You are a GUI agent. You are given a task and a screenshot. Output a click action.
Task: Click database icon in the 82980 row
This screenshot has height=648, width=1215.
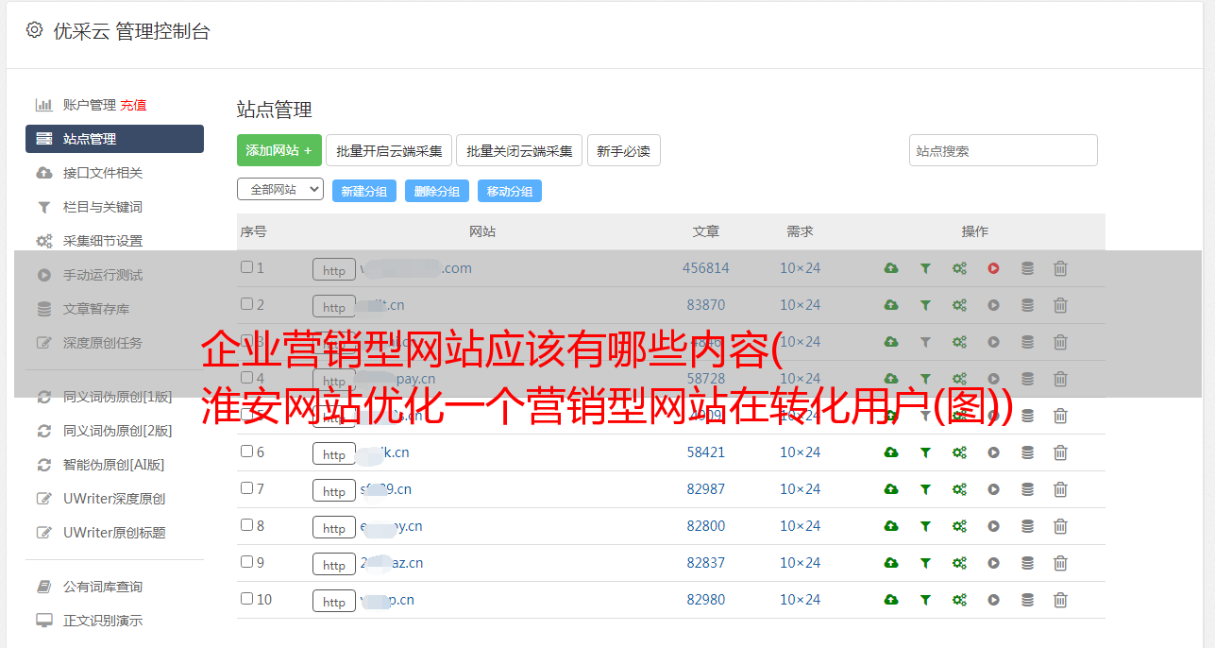coord(1027,600)
